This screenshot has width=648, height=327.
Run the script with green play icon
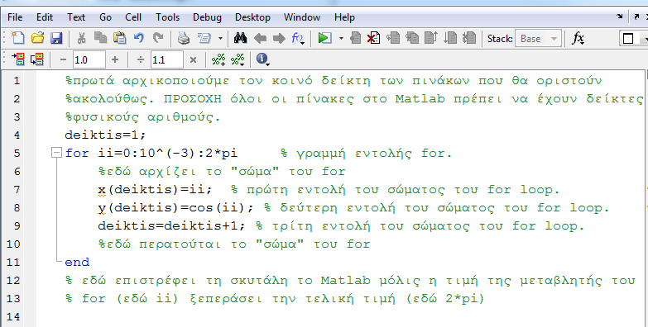tap(324, 38)
